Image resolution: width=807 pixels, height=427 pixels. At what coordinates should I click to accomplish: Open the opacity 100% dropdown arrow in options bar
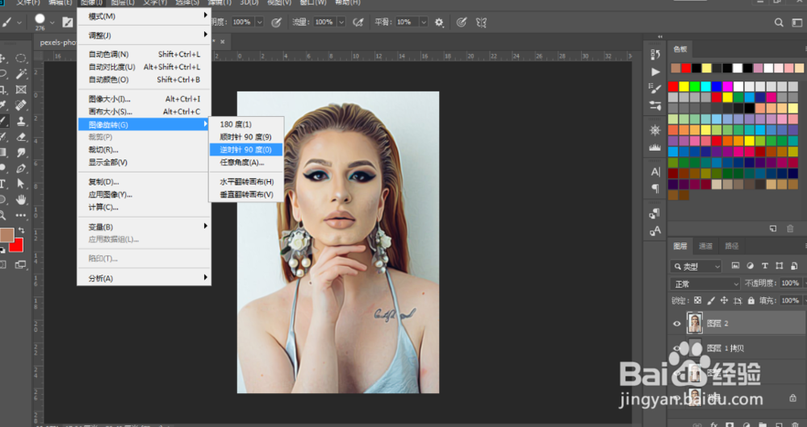click(259, 22)
